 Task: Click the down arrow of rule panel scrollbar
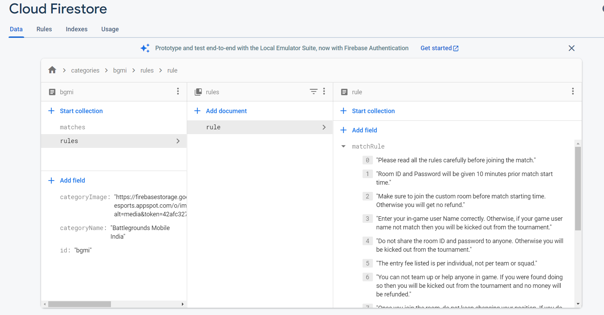578,304
